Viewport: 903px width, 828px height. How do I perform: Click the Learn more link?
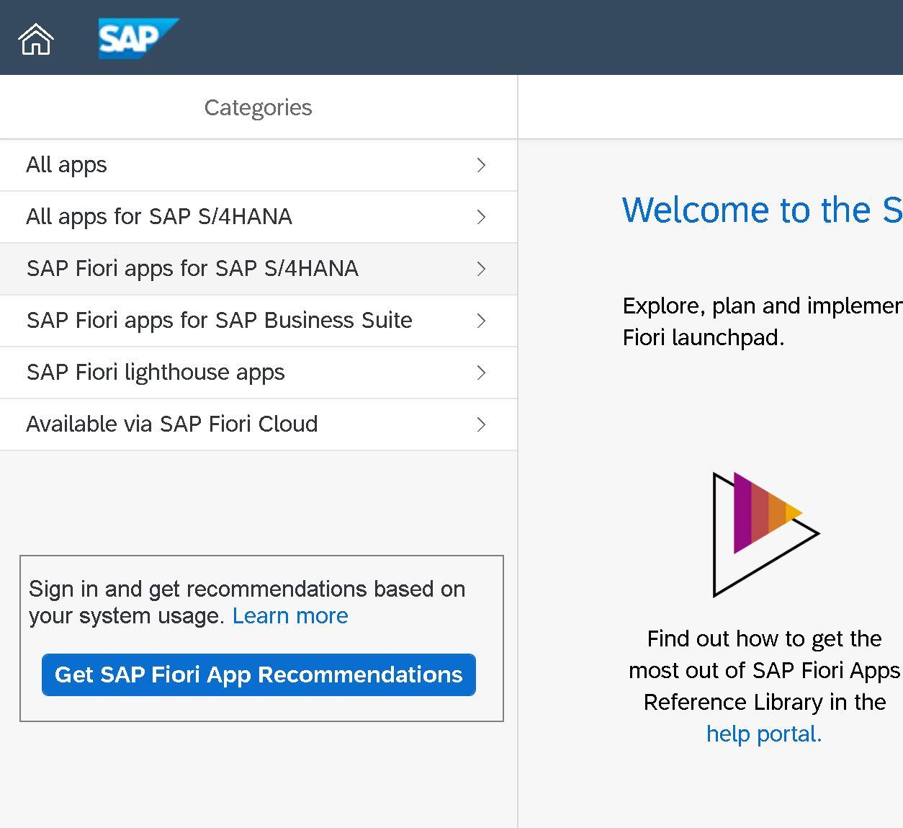click(290, 616)
